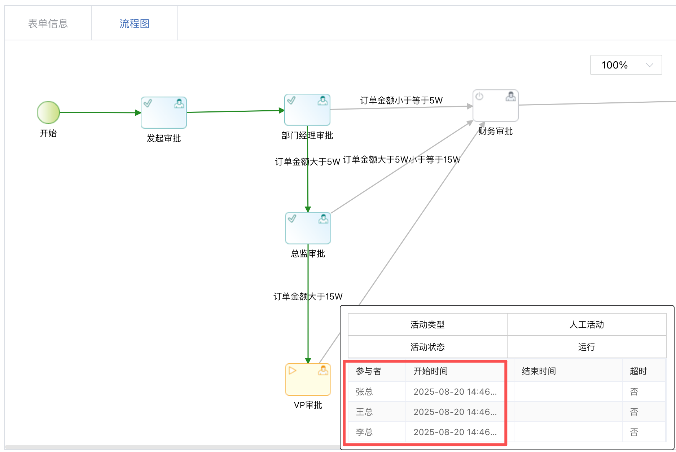The width and height of the screenshot is (676, 452).
Task: Select the 总监审批 task node
Action: pyautogui.click(x=308, y=228)
